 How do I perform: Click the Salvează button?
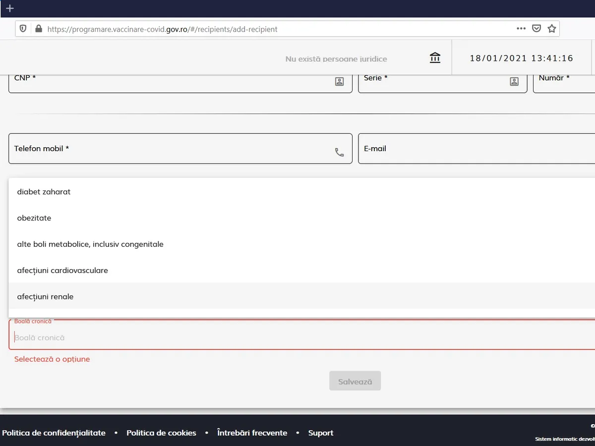[355, 381]
